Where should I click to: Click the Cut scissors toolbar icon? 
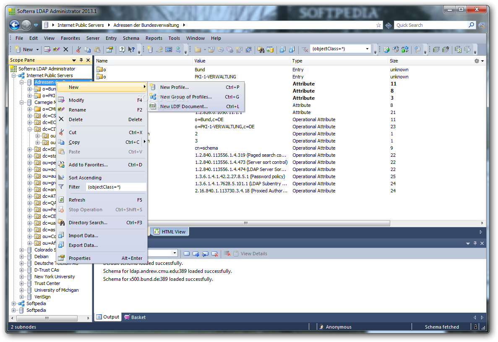pos(78,49)
